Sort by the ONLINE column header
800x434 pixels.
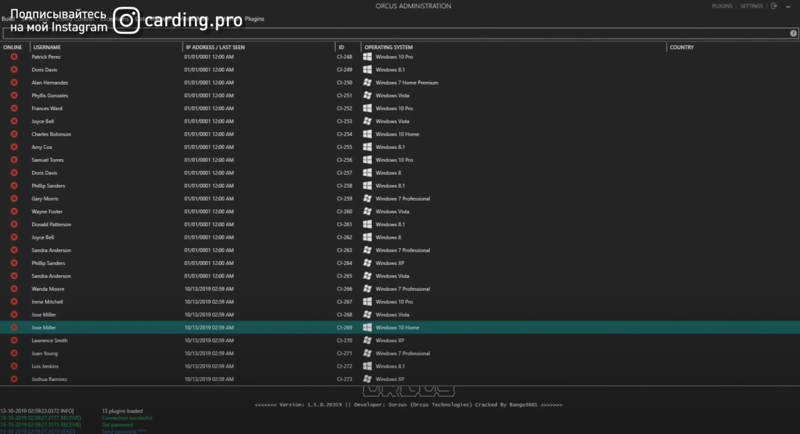tap(13, 47)
